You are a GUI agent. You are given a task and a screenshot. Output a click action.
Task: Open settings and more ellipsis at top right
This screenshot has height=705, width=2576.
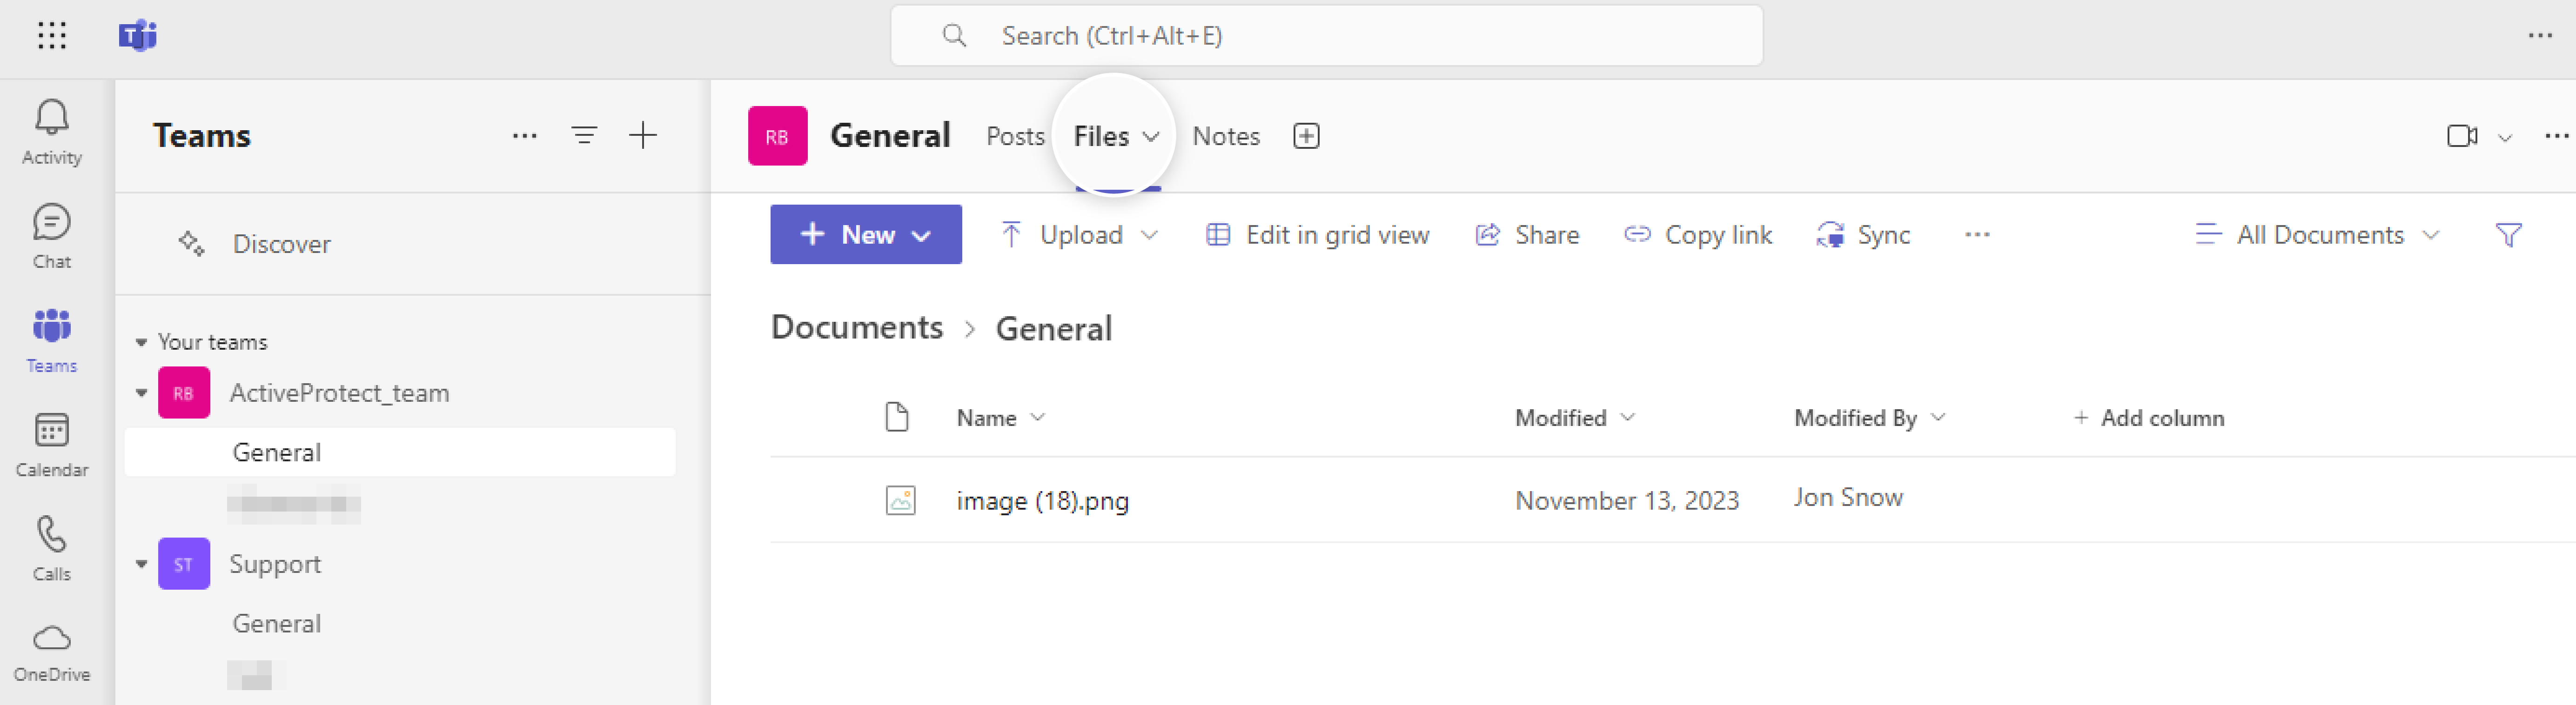(x=2540, y=36)
